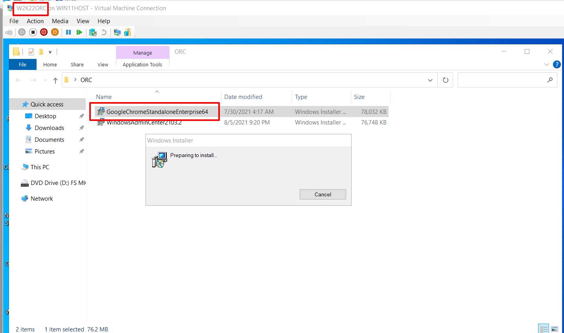Switch to the Explorer View ribbon tab

[x=103, y=64]
